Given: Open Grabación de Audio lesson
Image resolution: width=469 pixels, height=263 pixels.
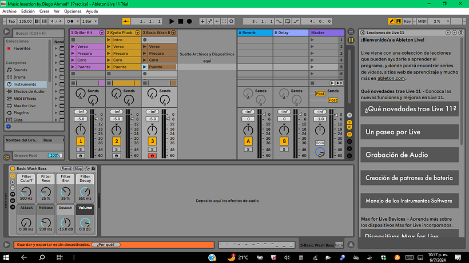Looking at the screenshot, I should 410,155.
